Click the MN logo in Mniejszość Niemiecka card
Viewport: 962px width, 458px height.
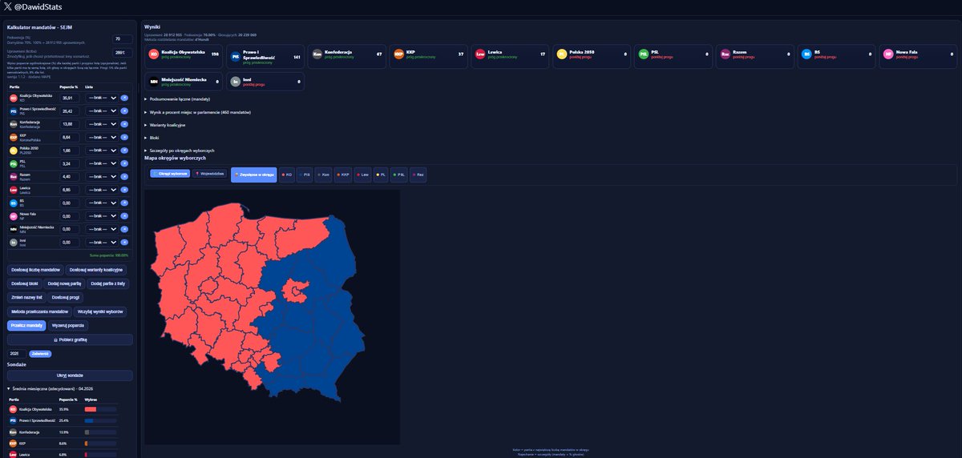click(154, 81)
